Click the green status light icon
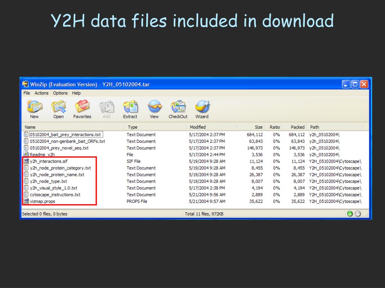This screenshot has width=385, height=288. [350, 214]
